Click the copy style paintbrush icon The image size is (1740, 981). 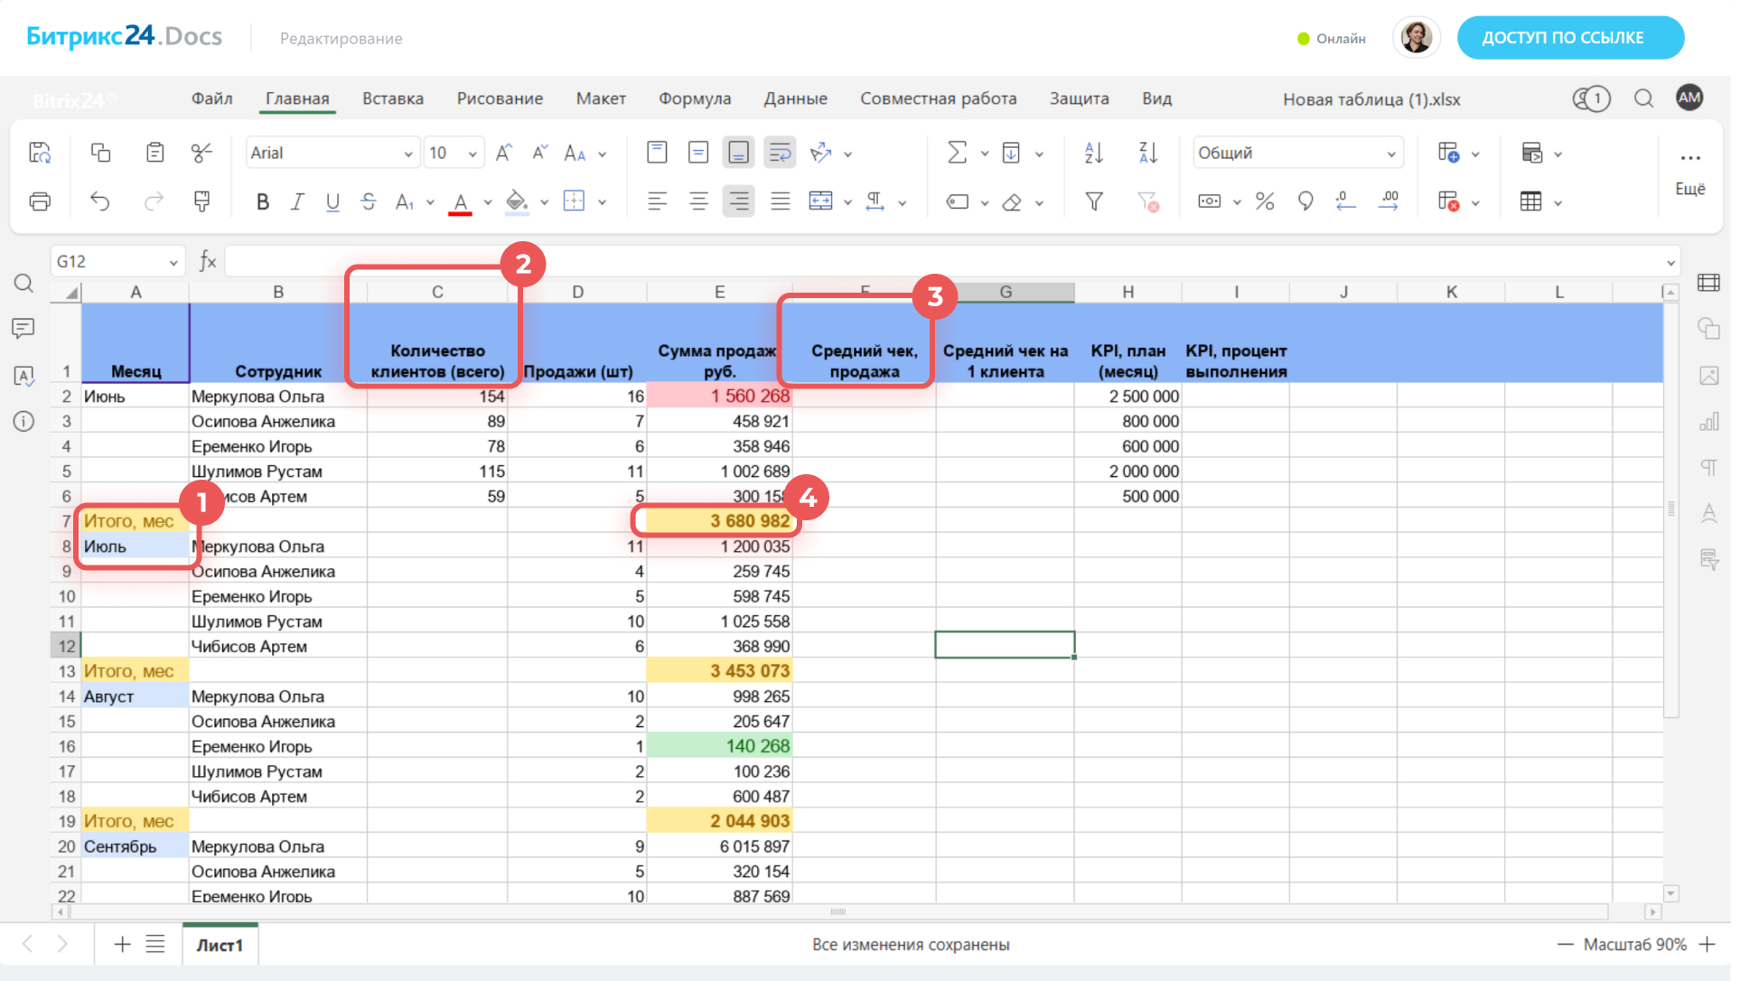(202, 201)
